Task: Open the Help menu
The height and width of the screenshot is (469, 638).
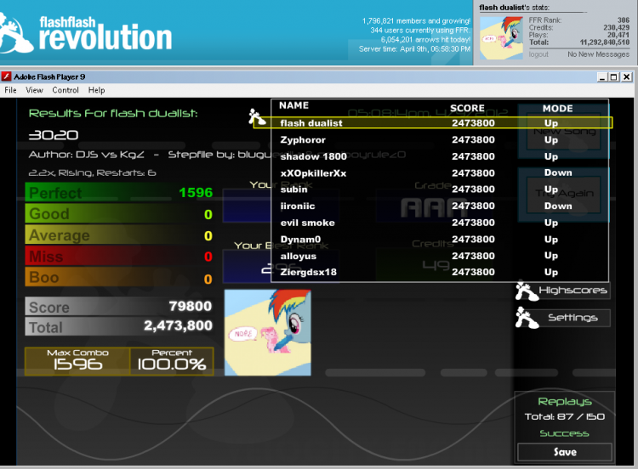Action: tap(96, 90)
